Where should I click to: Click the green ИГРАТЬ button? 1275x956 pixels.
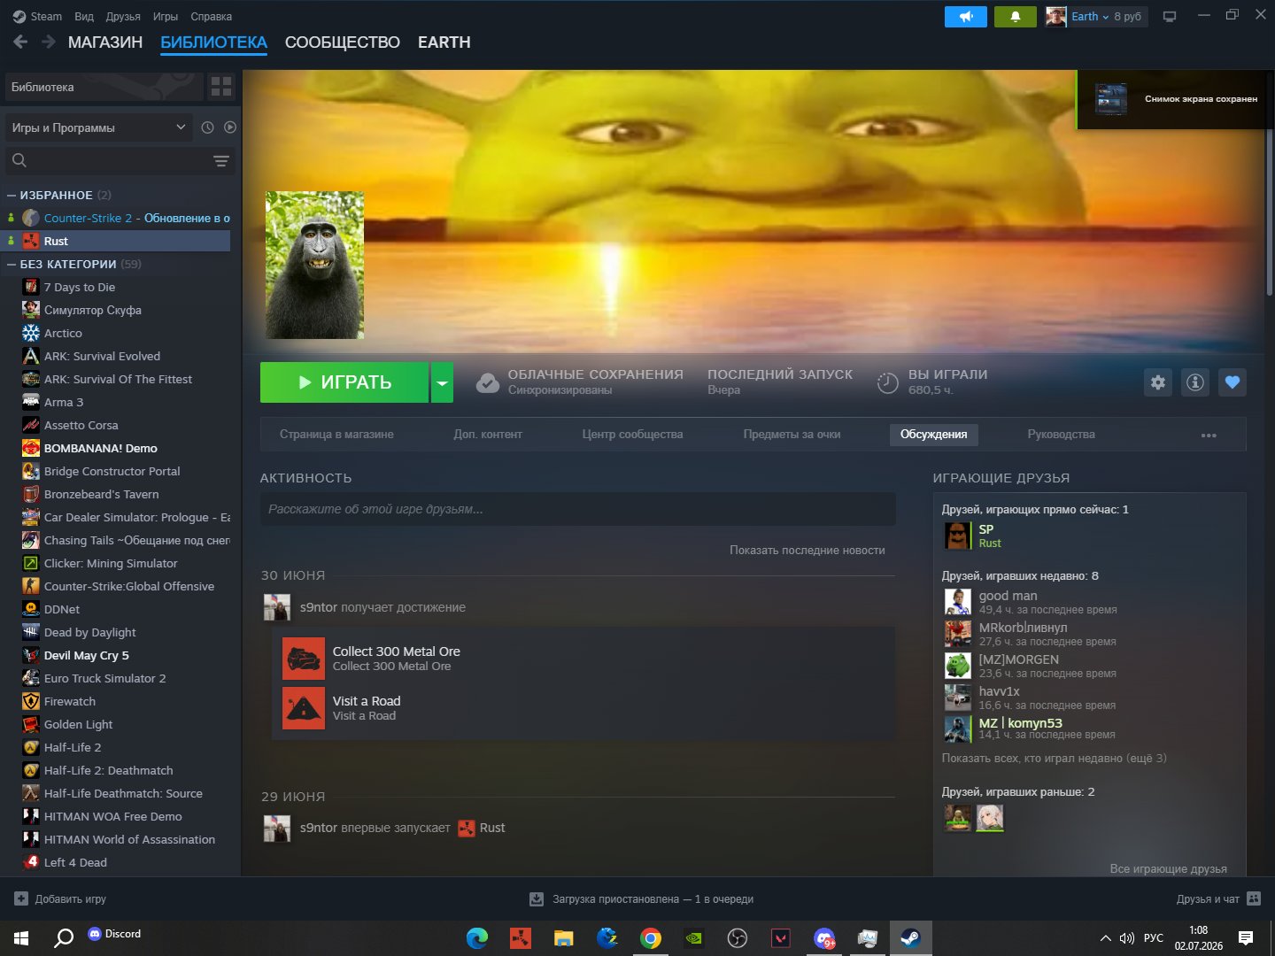[344, 382]
